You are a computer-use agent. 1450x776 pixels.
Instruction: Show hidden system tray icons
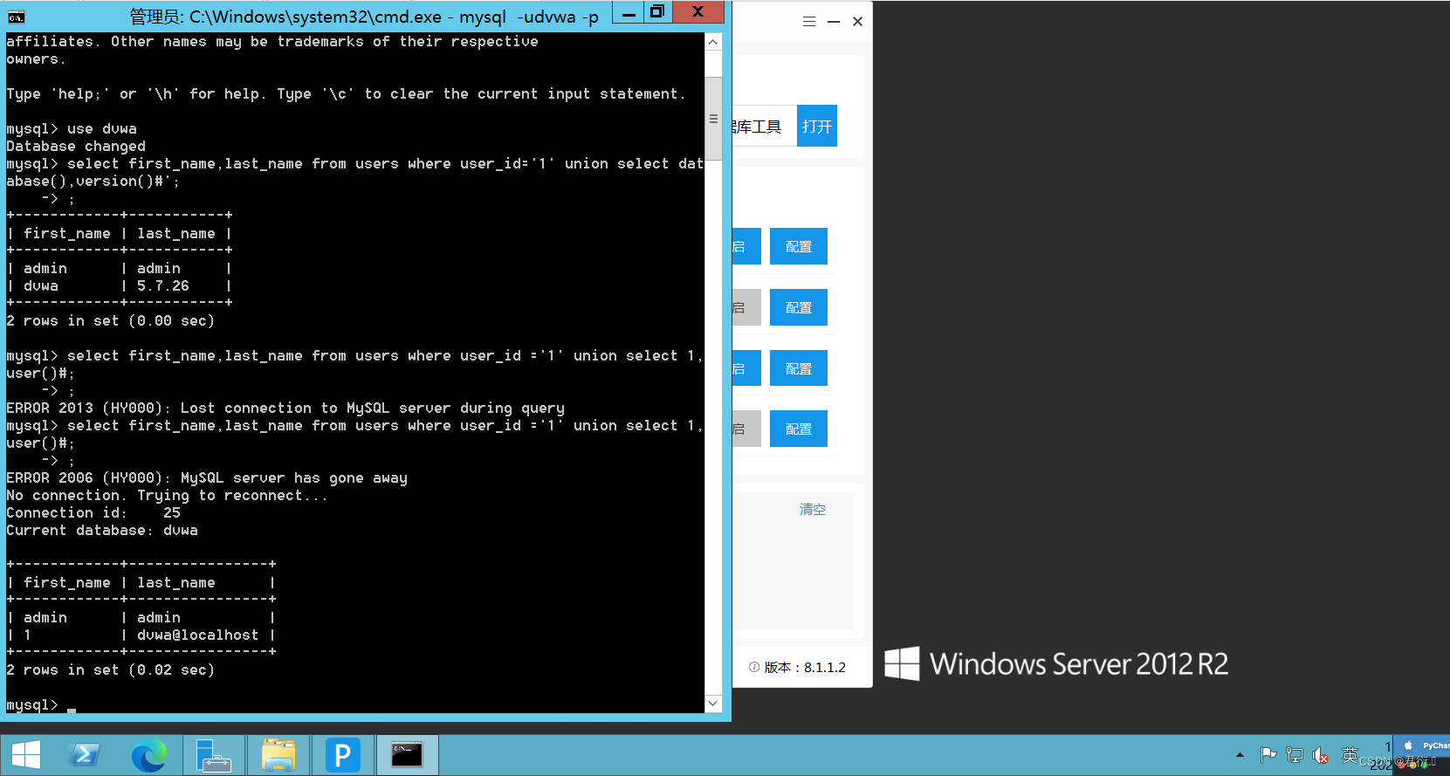[x=1240, y=755]
